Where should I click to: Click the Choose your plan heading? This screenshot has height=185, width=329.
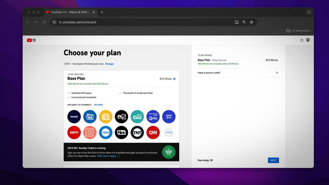point(92,53)
